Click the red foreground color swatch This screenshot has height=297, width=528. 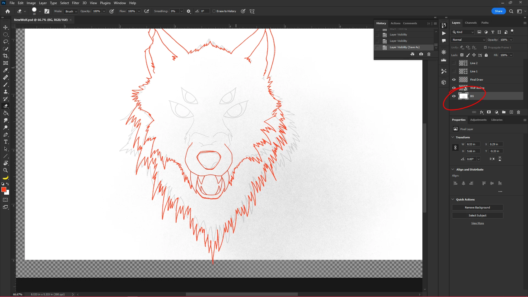4,190
